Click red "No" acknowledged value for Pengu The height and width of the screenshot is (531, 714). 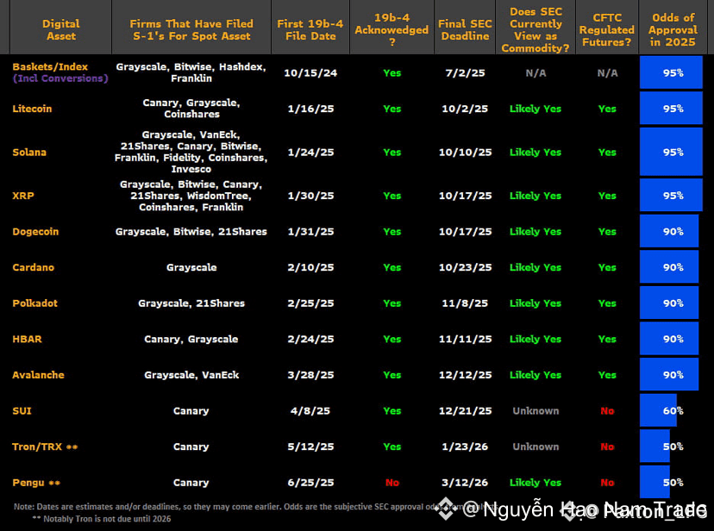pos(392,483)
